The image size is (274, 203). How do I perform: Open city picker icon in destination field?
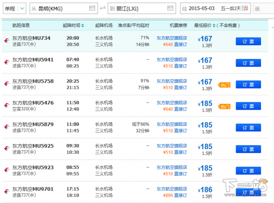(x=170, y=8)
